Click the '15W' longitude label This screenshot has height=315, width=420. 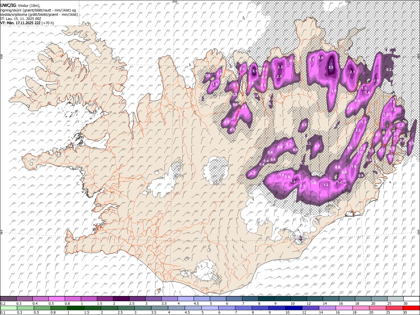click(x=348, y=2)
